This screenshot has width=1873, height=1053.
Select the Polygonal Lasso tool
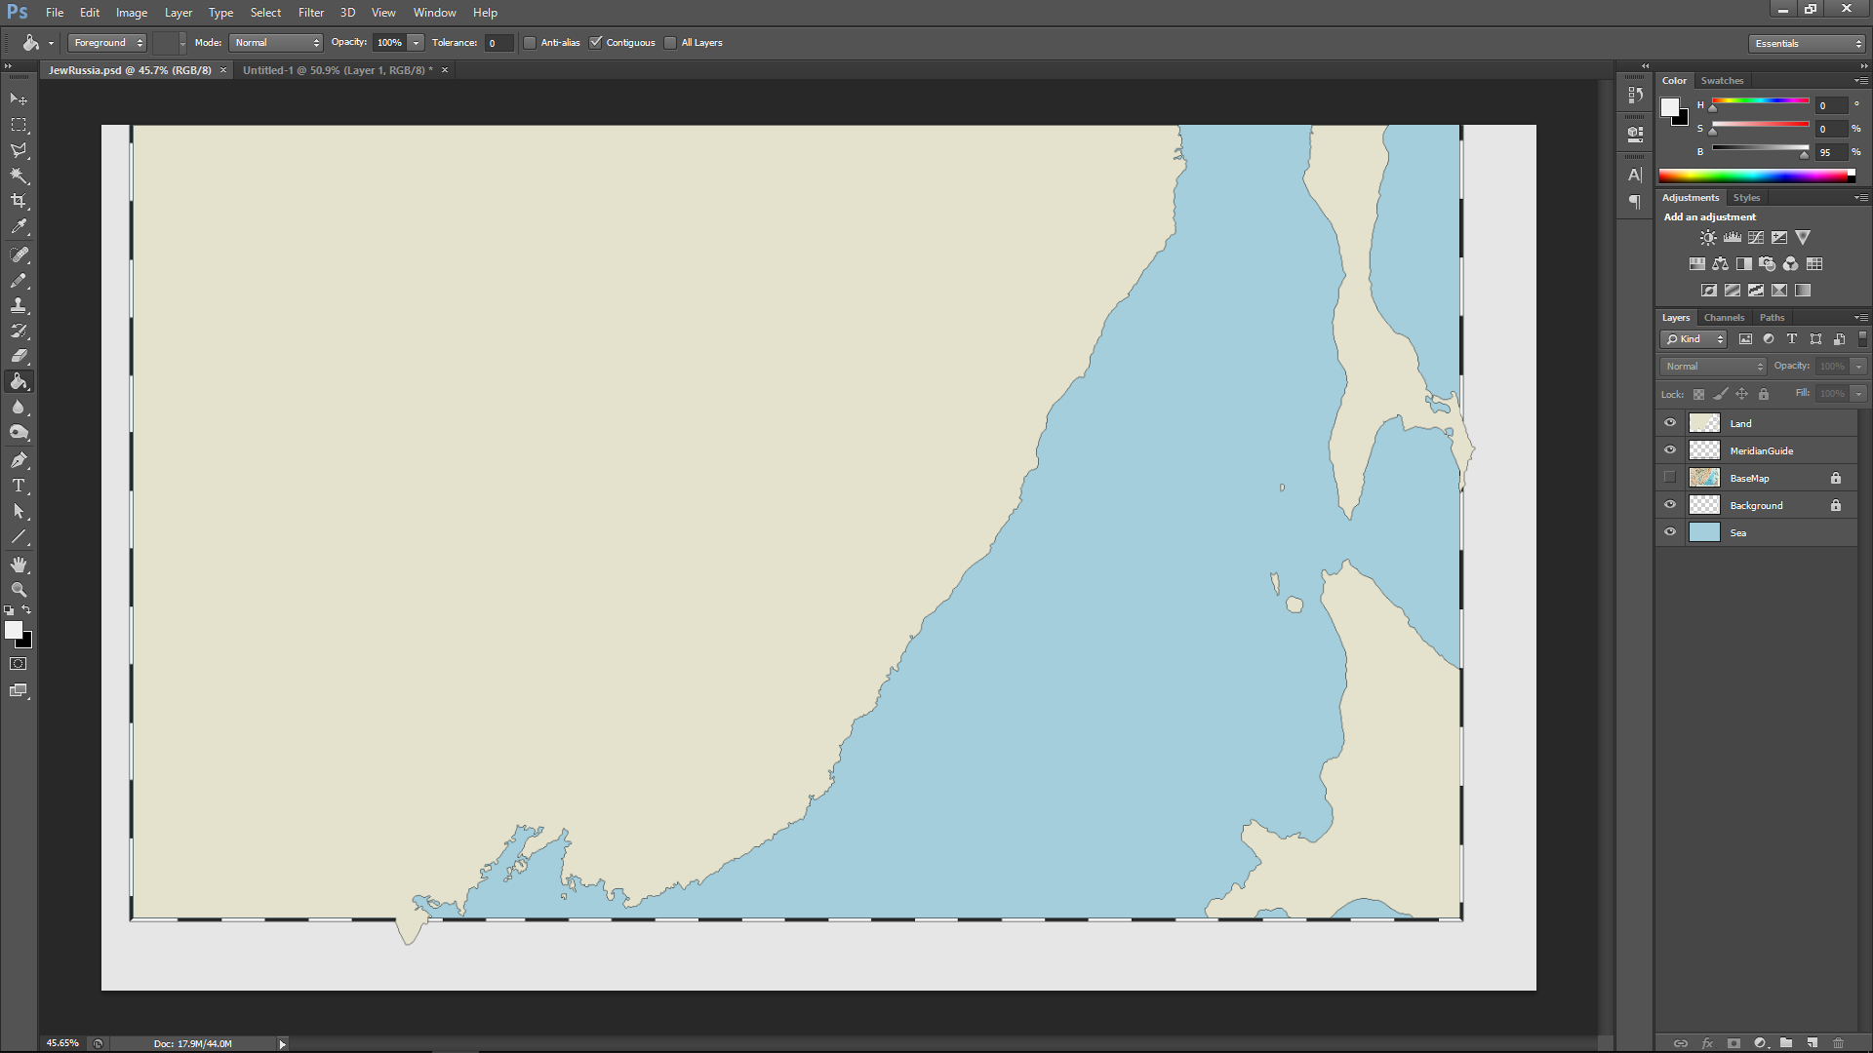(x=19, y=150)
